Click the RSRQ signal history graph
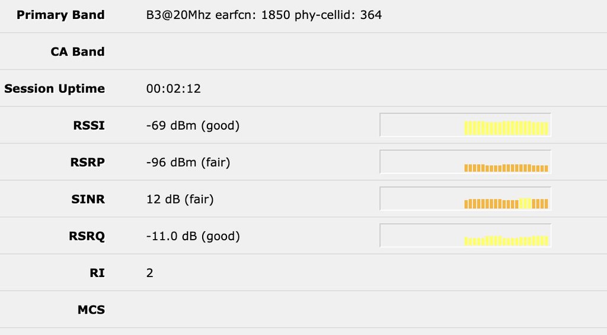Image resolution: width=607 pixels, height=335 pixels. click(x=465, y=235)
